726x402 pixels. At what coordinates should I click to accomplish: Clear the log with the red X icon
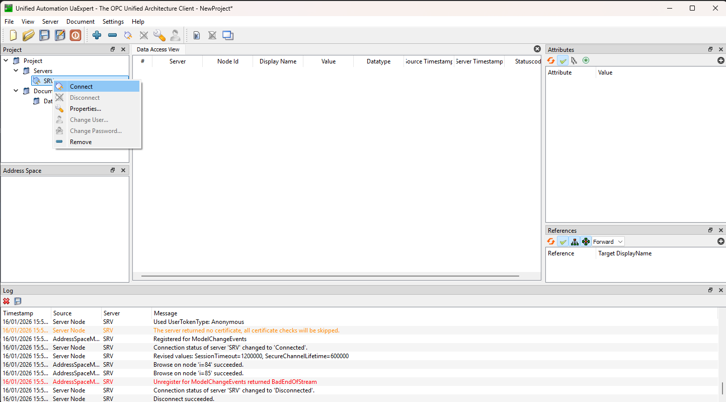(x=7, y=301)
